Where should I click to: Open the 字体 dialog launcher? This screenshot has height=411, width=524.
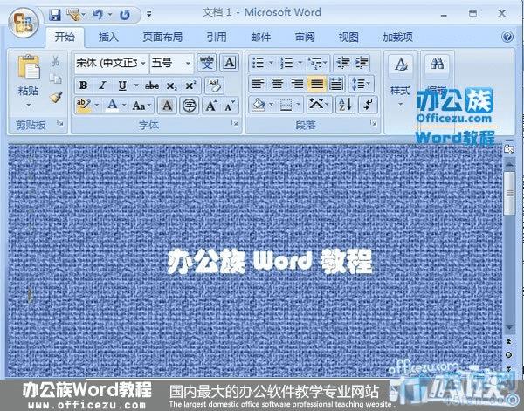[235, 123]
